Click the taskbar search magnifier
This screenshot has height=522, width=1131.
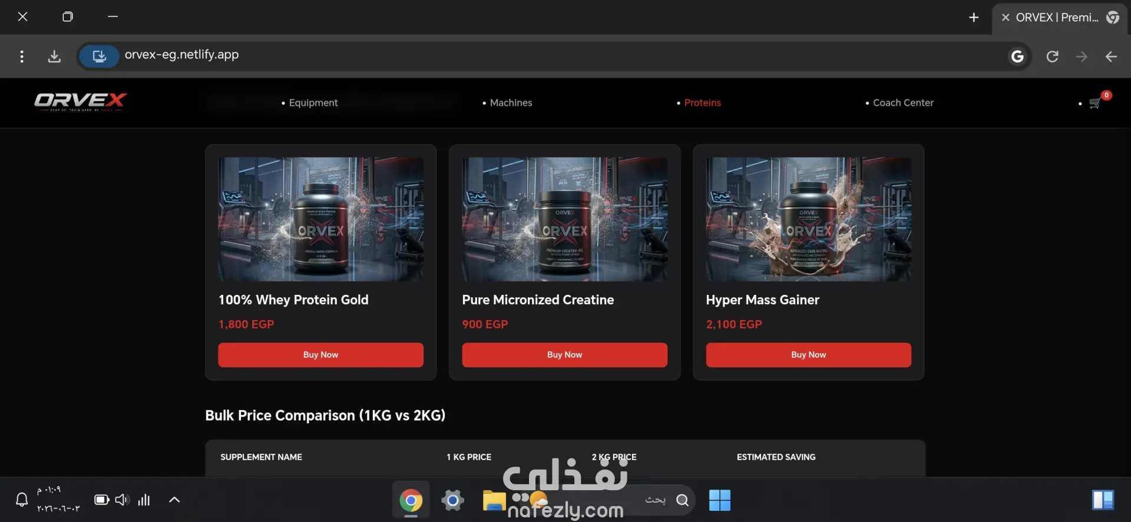683,500
